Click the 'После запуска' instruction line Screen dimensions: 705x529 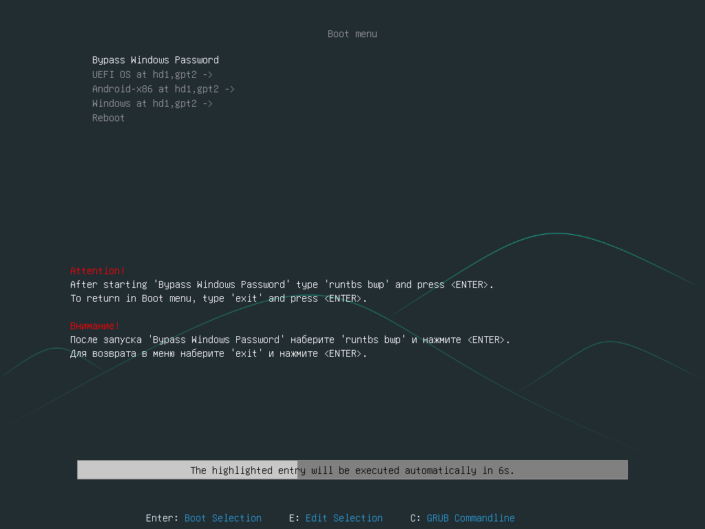tap(290, 340)
